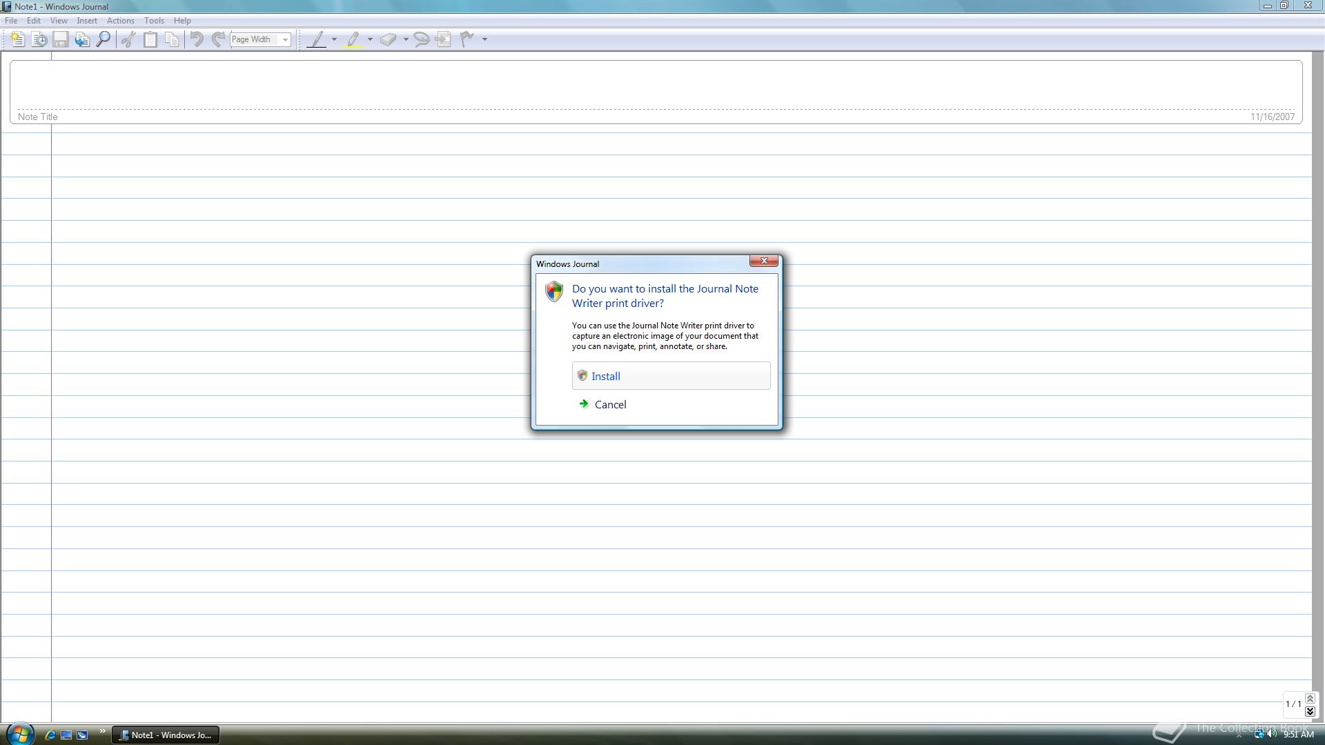Open the Tools menu
Viewport: 1325px width, 745px height.
[x=154, y=21]
